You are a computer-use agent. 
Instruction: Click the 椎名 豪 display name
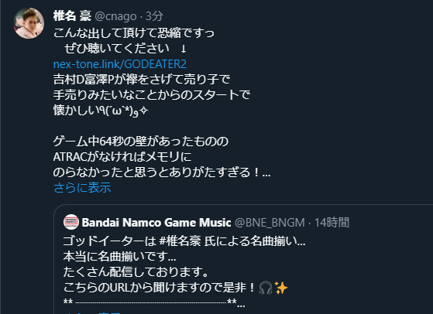(x=72, y=15)
